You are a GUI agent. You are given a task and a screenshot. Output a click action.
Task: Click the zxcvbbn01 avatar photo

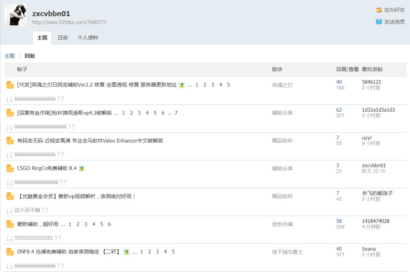[x=16, y=15]
